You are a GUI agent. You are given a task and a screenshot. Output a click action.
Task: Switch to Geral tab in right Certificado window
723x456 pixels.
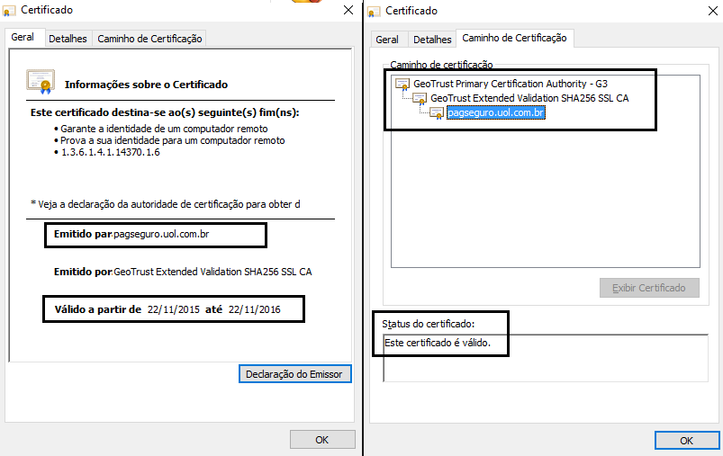click(387, 40)
